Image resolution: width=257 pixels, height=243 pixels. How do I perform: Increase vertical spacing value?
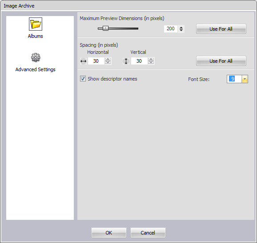[x=151, y=59]
